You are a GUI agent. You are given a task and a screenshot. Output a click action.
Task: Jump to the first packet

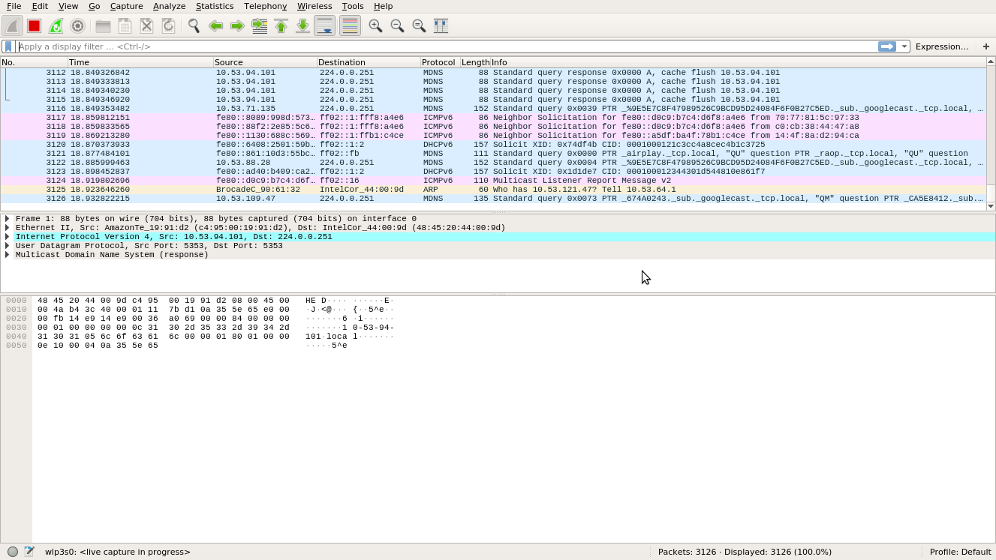pos(281,25)
